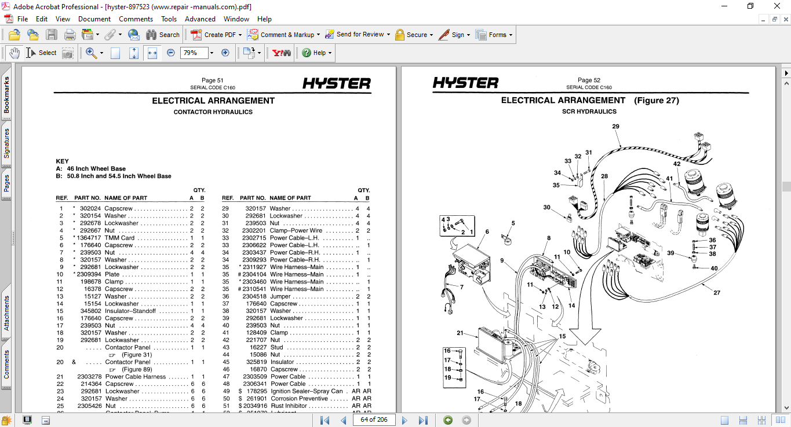
Task: Click the zoom out minus button
Action: 171,53
